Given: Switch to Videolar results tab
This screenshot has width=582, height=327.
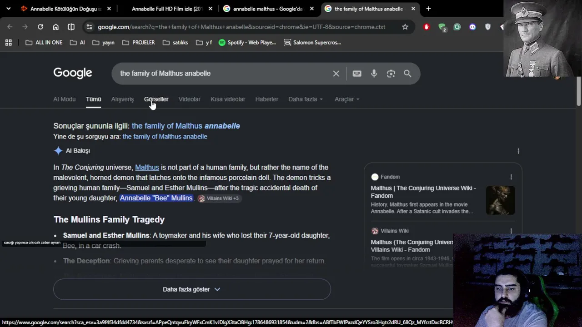Looking at the screenshot, I should pos(189,99).
